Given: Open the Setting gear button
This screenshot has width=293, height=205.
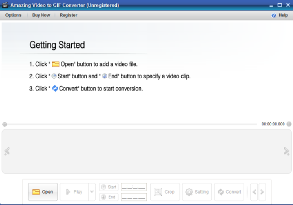Looking at the screenshot, I should click(197, 192).
